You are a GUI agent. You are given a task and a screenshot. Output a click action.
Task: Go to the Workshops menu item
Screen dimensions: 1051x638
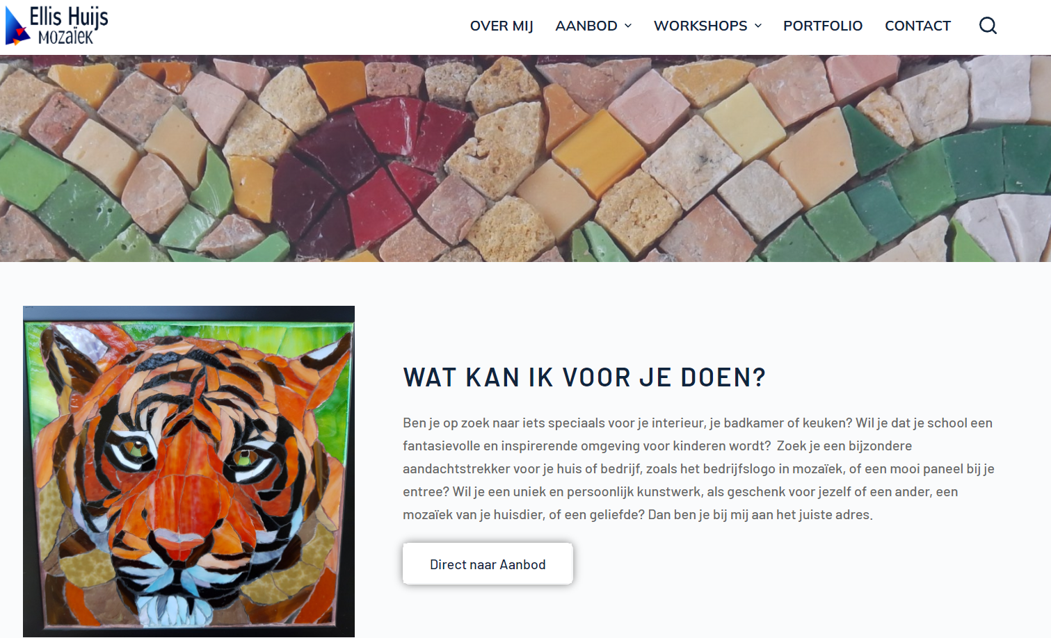tap(700, 26)
